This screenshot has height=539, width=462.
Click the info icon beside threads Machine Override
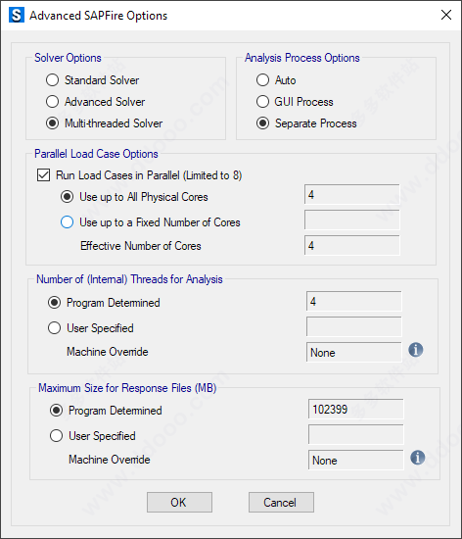point(416,350)
